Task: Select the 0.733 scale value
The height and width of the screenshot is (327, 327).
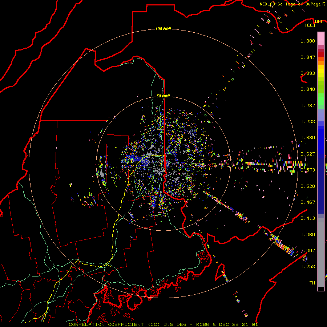Action: pos(308,122)
